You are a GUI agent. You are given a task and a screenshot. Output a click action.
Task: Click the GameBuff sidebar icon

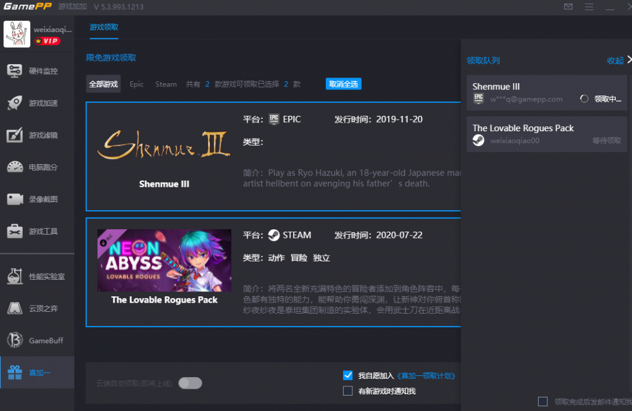15,340
